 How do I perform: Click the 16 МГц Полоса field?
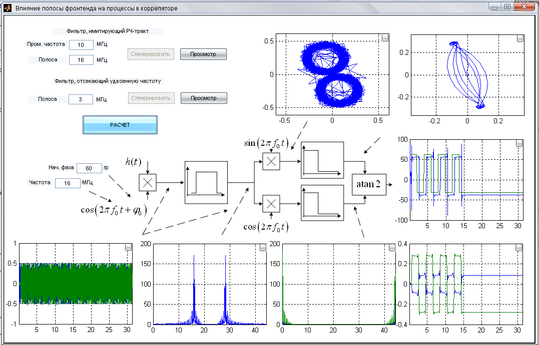tap(81, 60)
